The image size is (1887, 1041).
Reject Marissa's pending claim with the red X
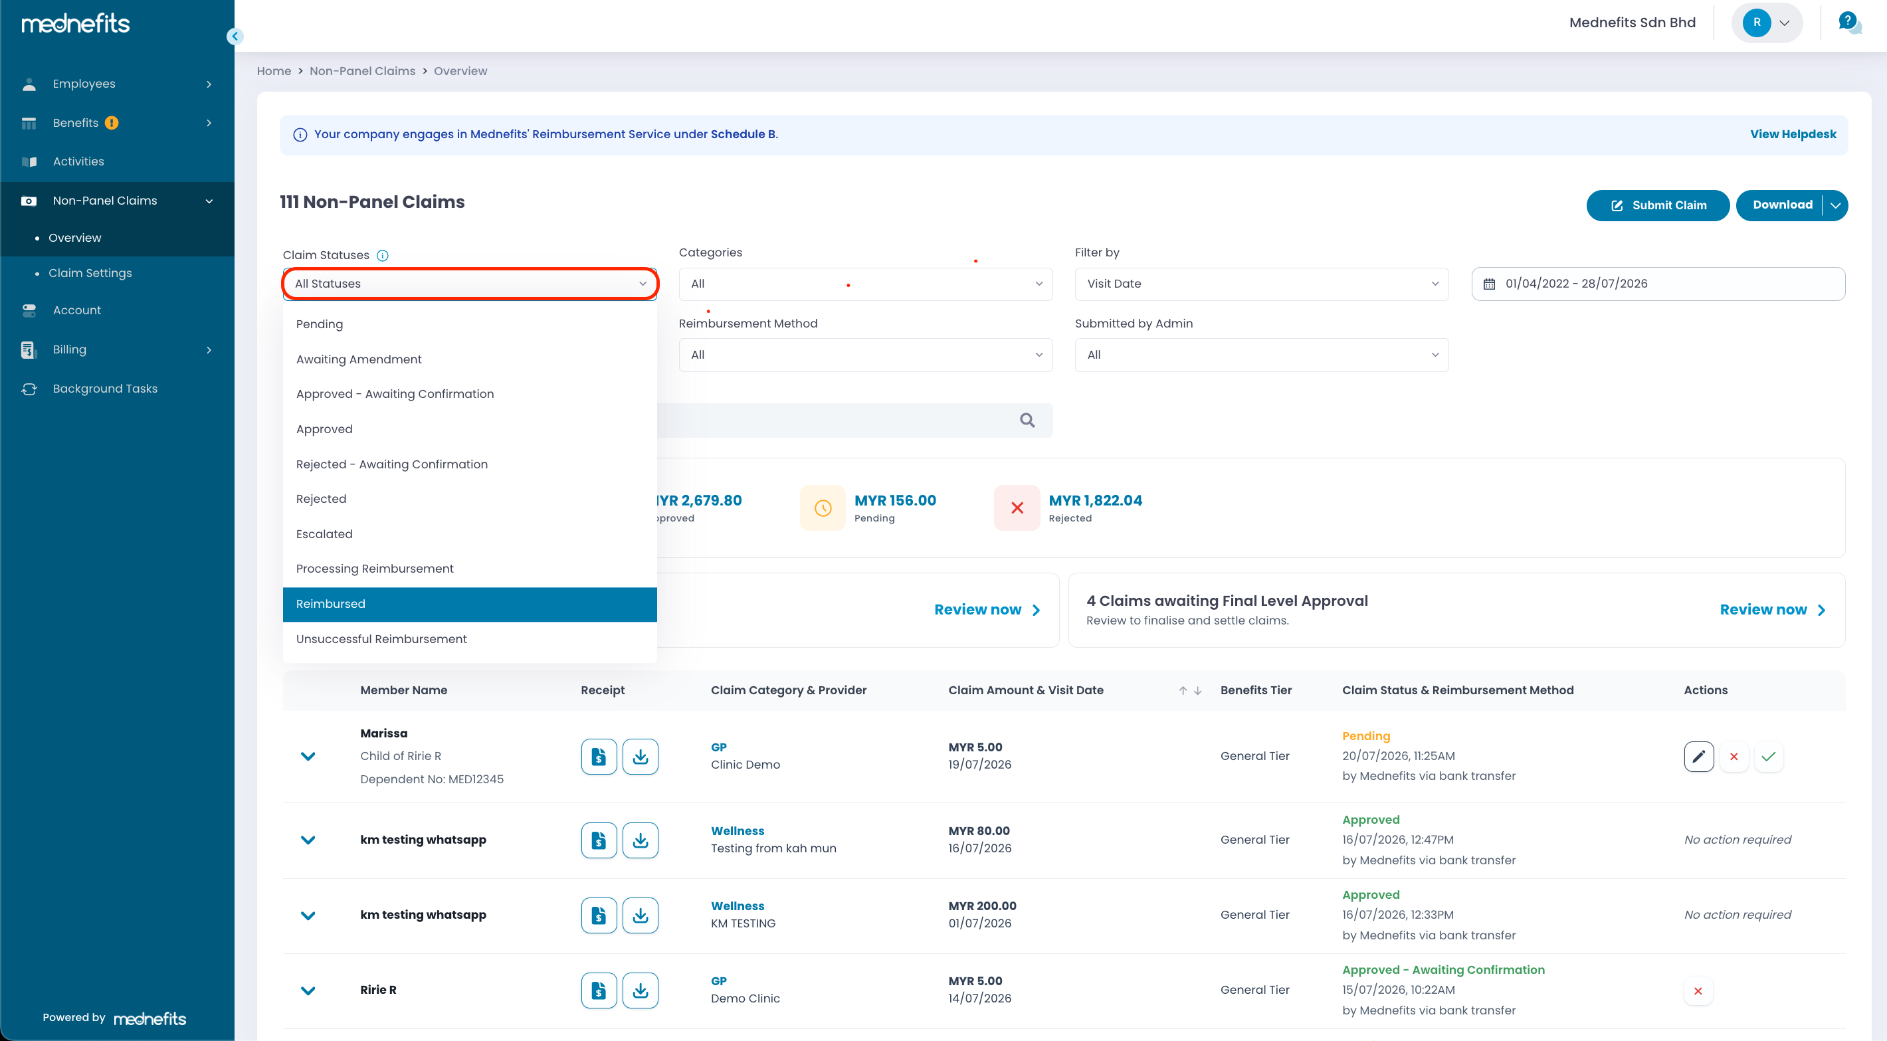coord(1733,757)
